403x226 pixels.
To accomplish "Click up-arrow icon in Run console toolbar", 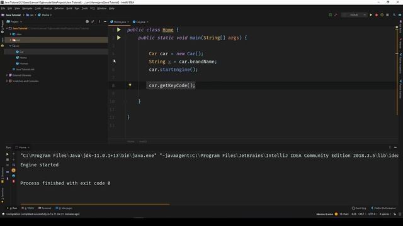I will coord(14,154).
